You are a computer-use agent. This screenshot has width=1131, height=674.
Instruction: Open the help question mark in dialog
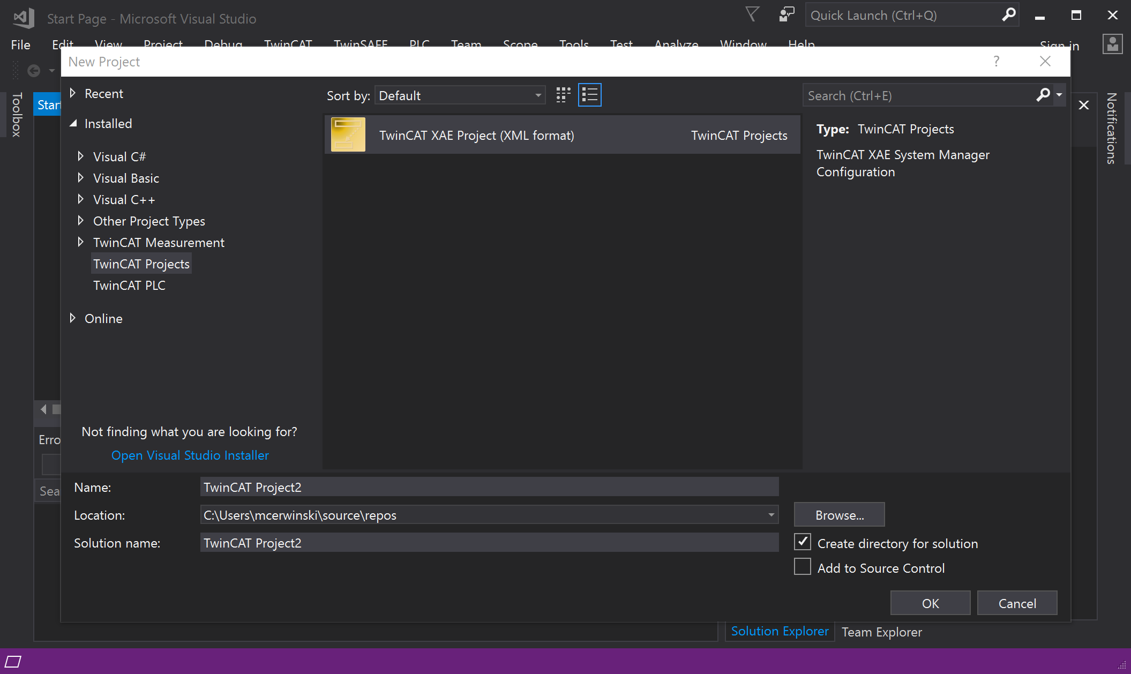point(996,62)
